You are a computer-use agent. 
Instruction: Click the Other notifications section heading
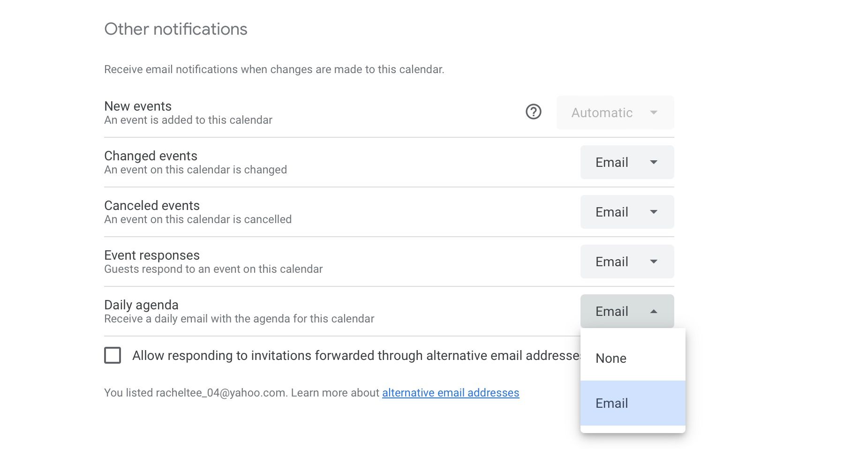tap(175, 29)
